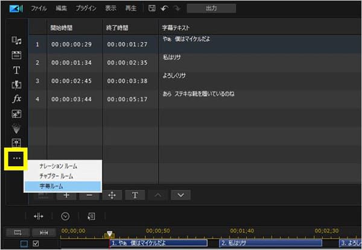Click the timeline playhead marker
Viewport: 362px width, 250px height.
pyautogui.click(x=109, y=234)
